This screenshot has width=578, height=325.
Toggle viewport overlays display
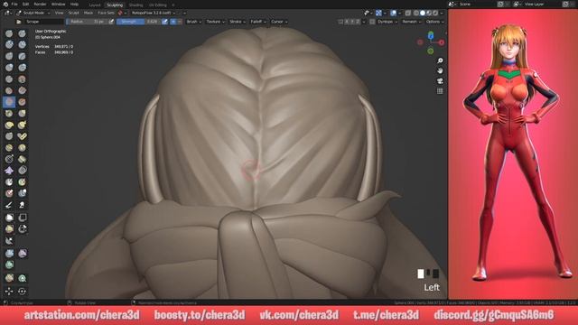click(394, 13)
